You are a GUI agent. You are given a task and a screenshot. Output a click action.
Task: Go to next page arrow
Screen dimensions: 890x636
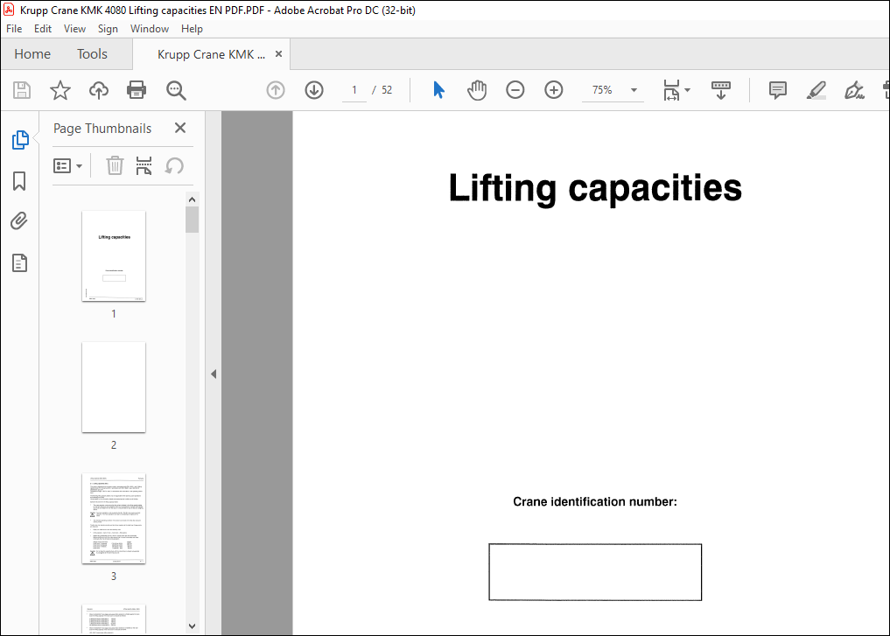(x=314, y=89)
